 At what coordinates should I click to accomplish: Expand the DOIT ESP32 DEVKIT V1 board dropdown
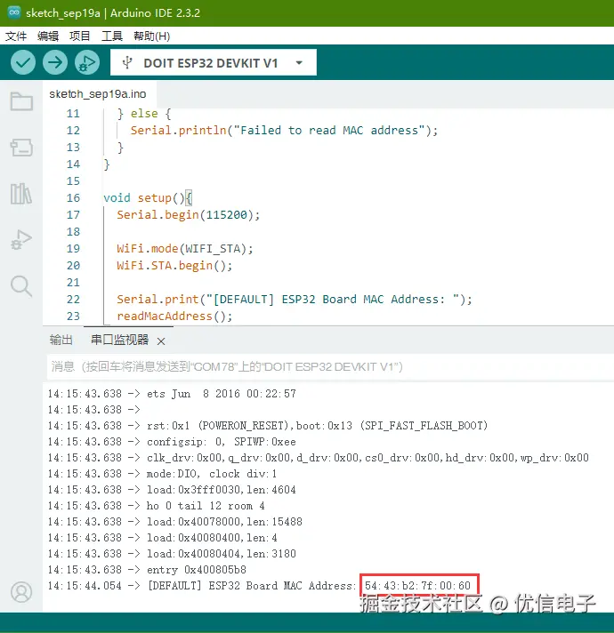(x=299, y=62)
